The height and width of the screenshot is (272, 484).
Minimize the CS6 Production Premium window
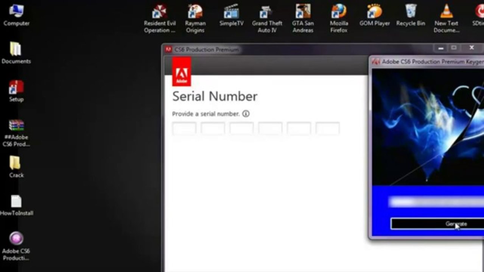click(x=440, y=48)
